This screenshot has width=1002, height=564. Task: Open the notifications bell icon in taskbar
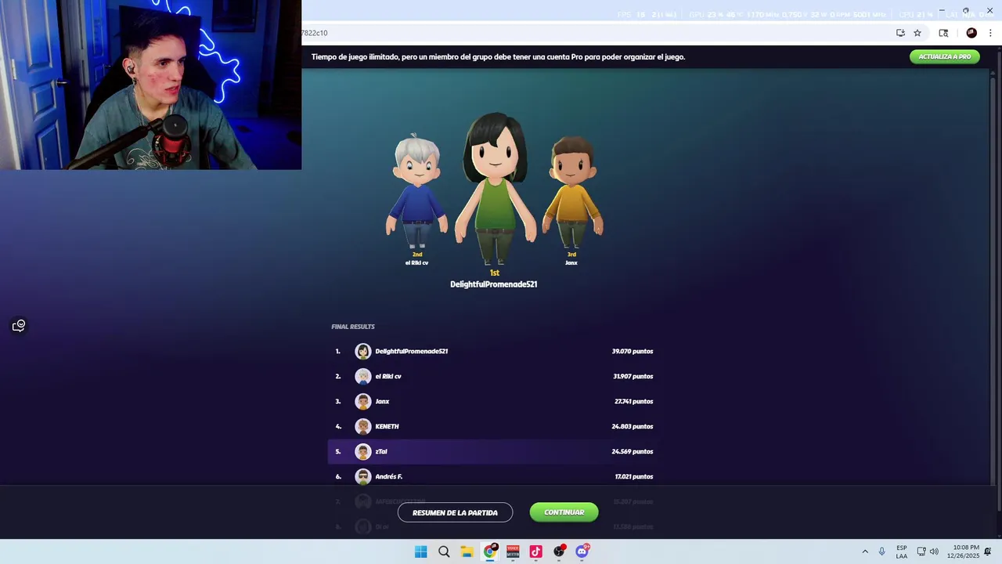[988, 551]
